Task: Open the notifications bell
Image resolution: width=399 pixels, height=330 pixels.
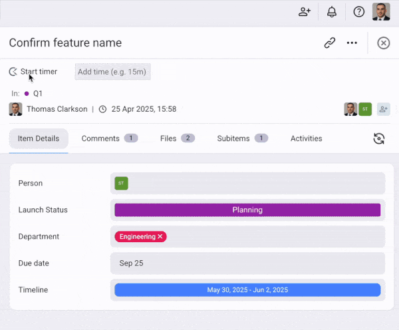Action: [x=332, y=12]
